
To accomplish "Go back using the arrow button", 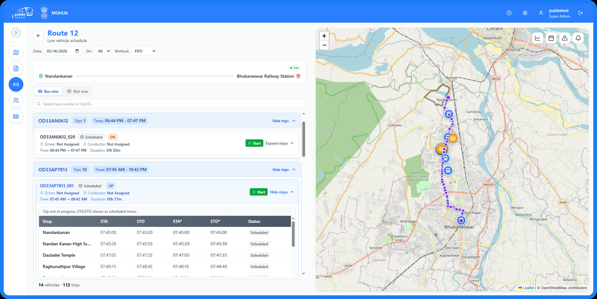I will (38, 36).
